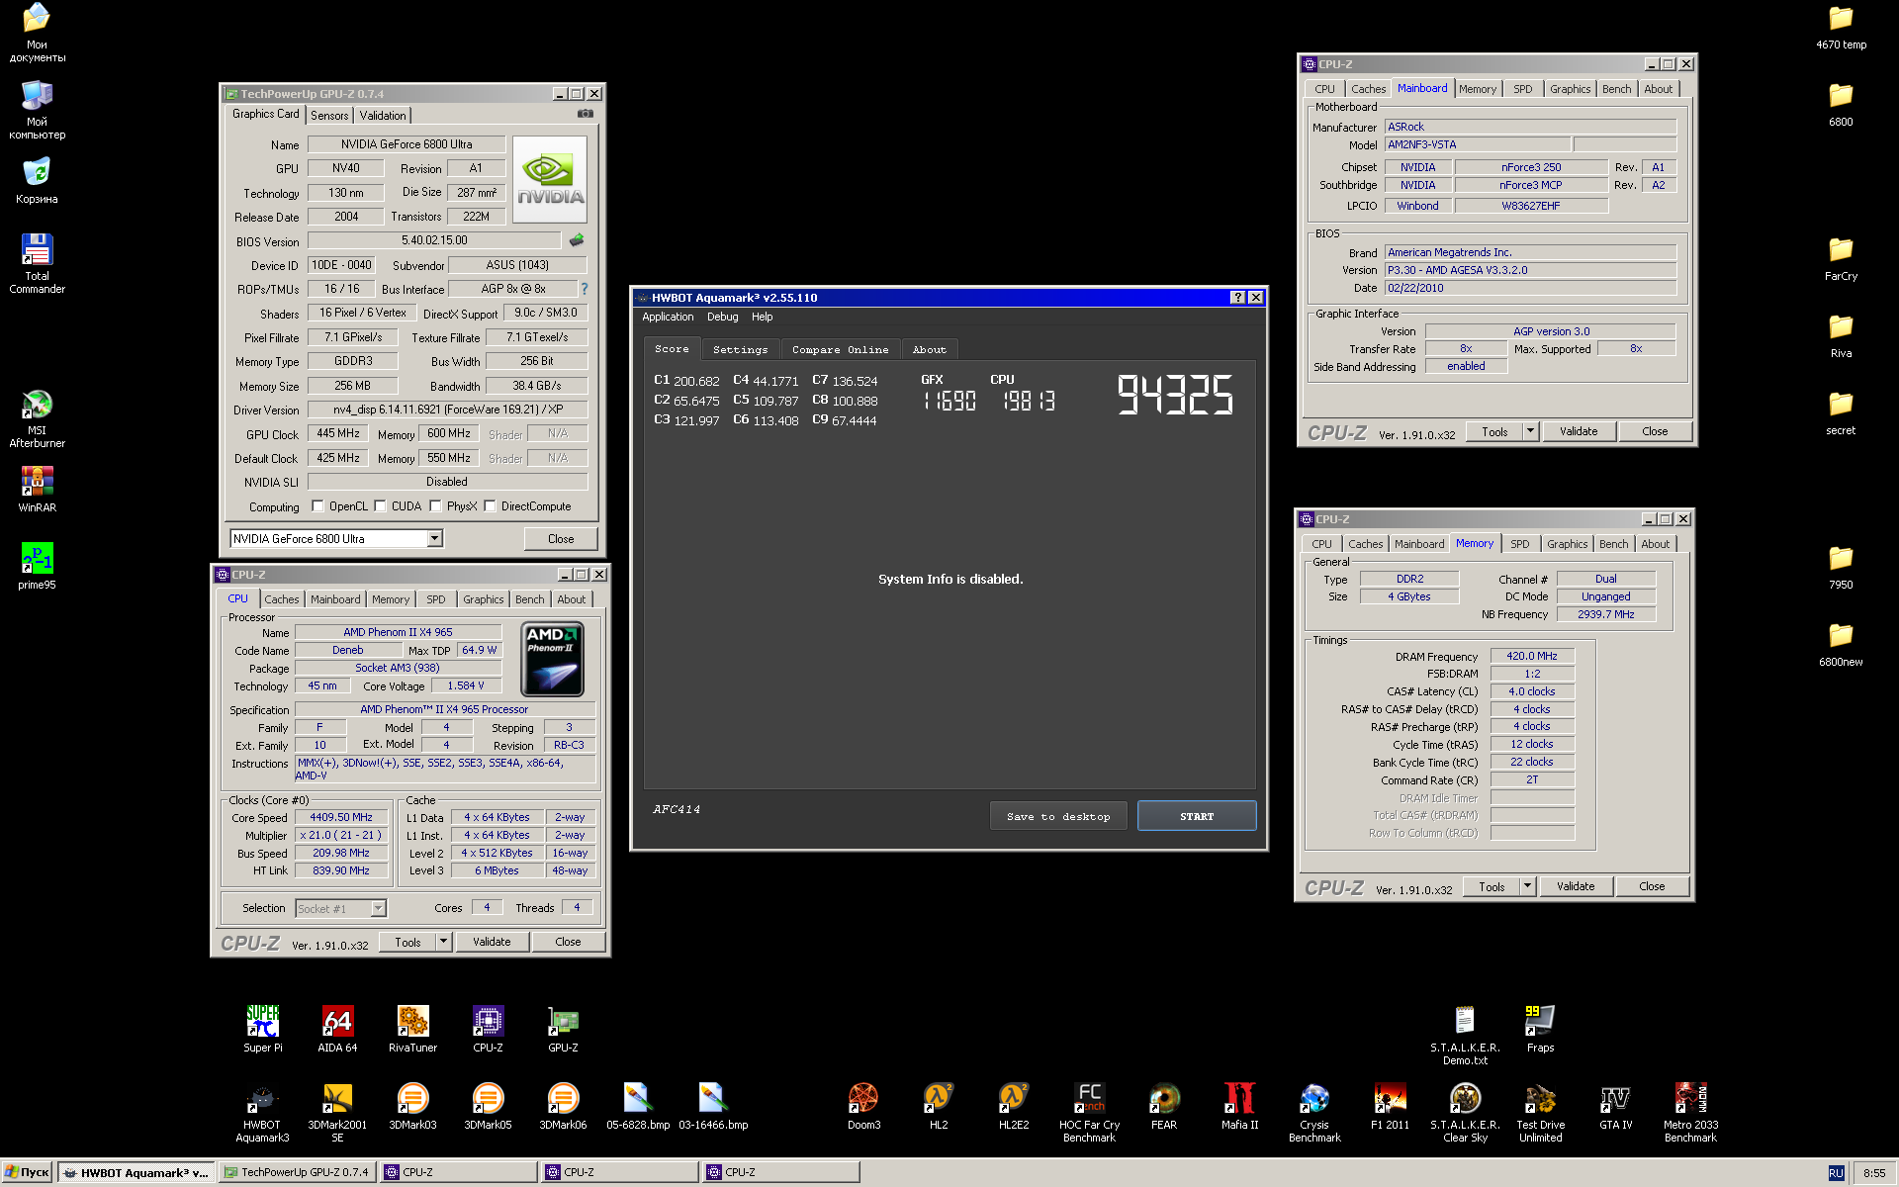Click START button in Aquamark3
The width and height of the screenshot is (1899, 1187).
click(1197, 816)
